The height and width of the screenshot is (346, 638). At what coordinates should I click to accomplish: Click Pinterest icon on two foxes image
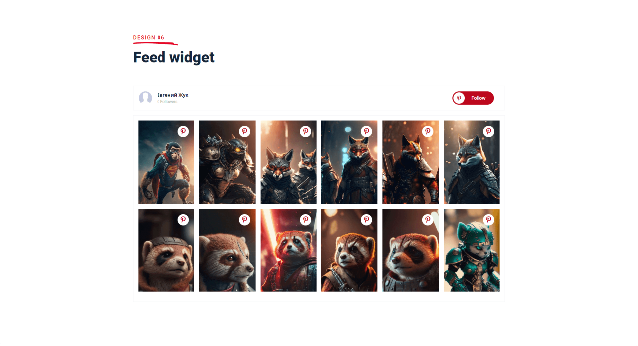coord(306,131)
